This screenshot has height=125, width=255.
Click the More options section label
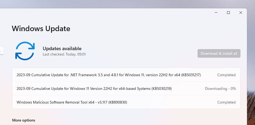[24, 120]
